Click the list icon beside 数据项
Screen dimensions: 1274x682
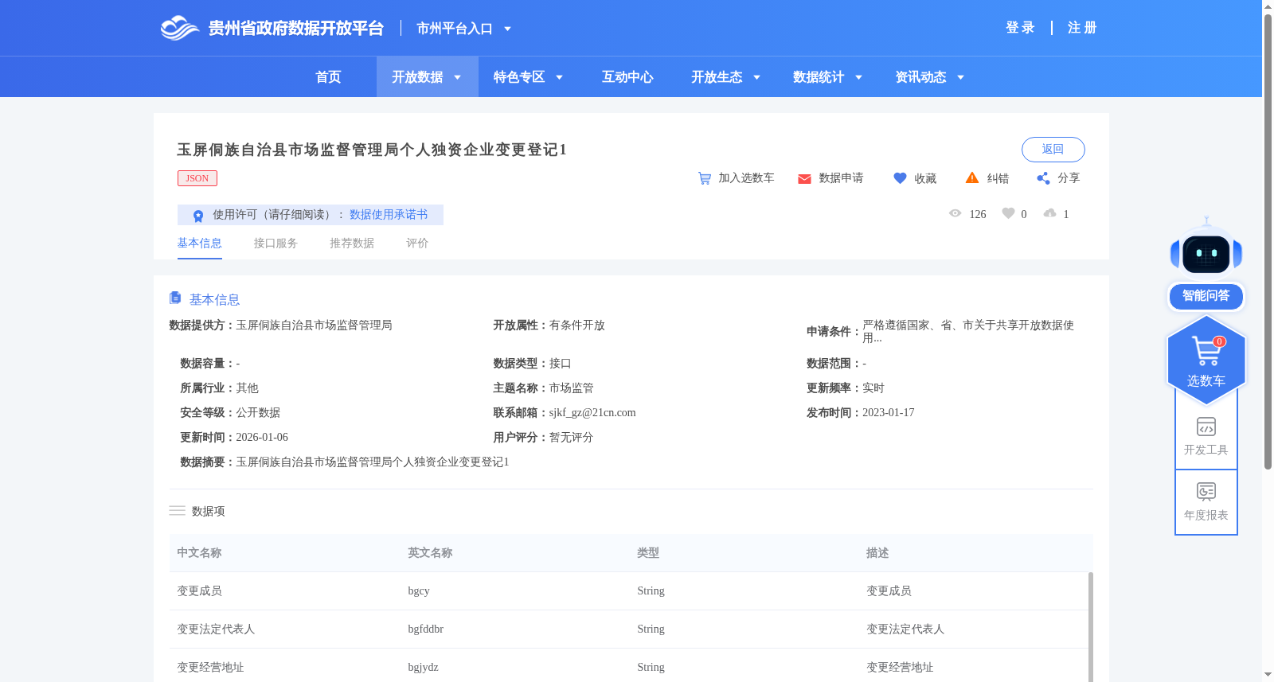coord(177,510)
